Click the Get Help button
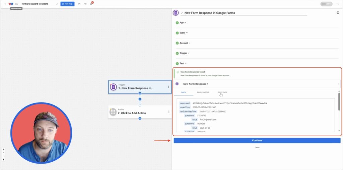343x170 pixels. pyautogui.click(x=67, y=4)
